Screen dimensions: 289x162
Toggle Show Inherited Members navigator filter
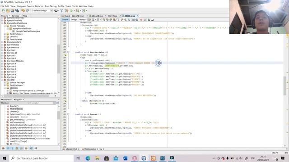[x=3, y=148]
